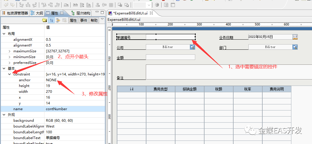Expand the minimumSize property
This screenshot has width=312, height=144.
click(10, 57)
